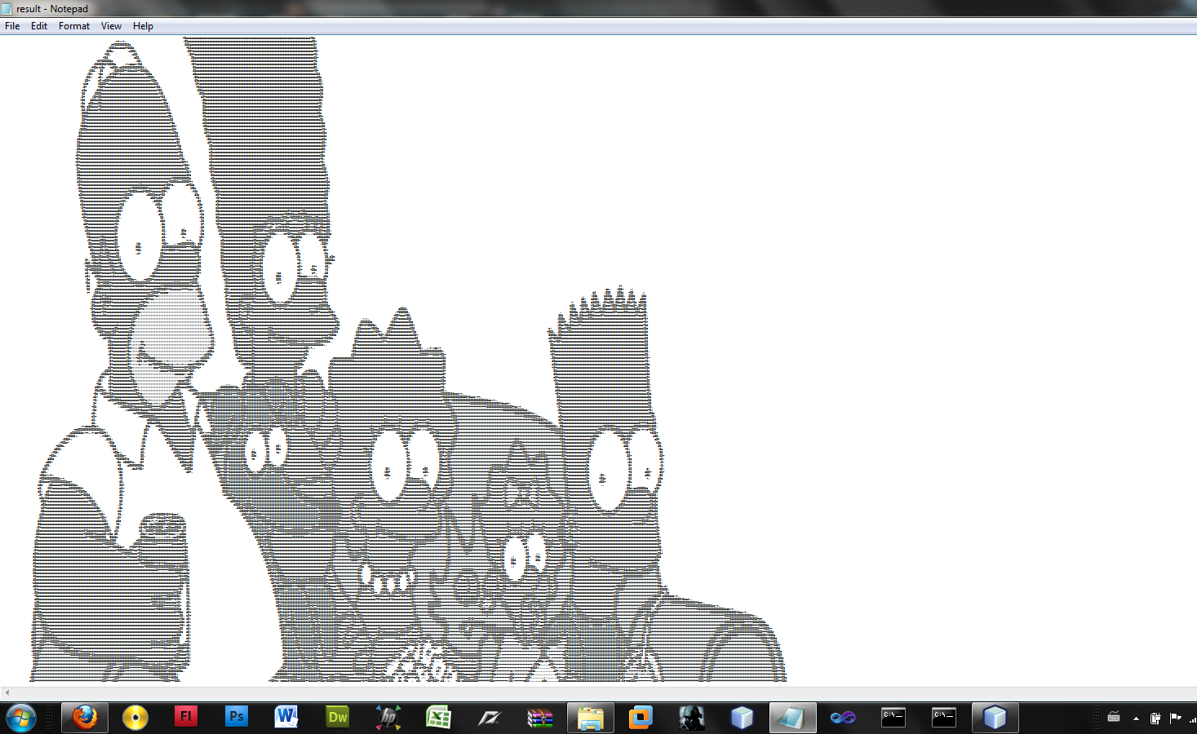Open Command Prompt icon next to Visual Studio
Viewport: 1197px width, 734px height.
point(893,718)
